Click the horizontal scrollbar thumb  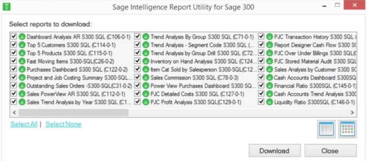[x=73, y=112]
